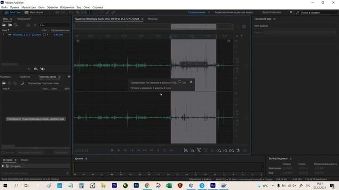
Task: Open the Мультитрек menu
Action: pyautogui.click(x=29, y=7)
